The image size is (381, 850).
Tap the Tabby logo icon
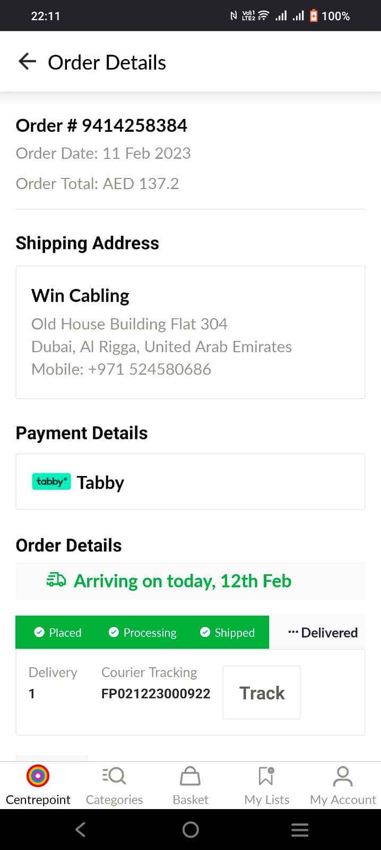[51, 481]
